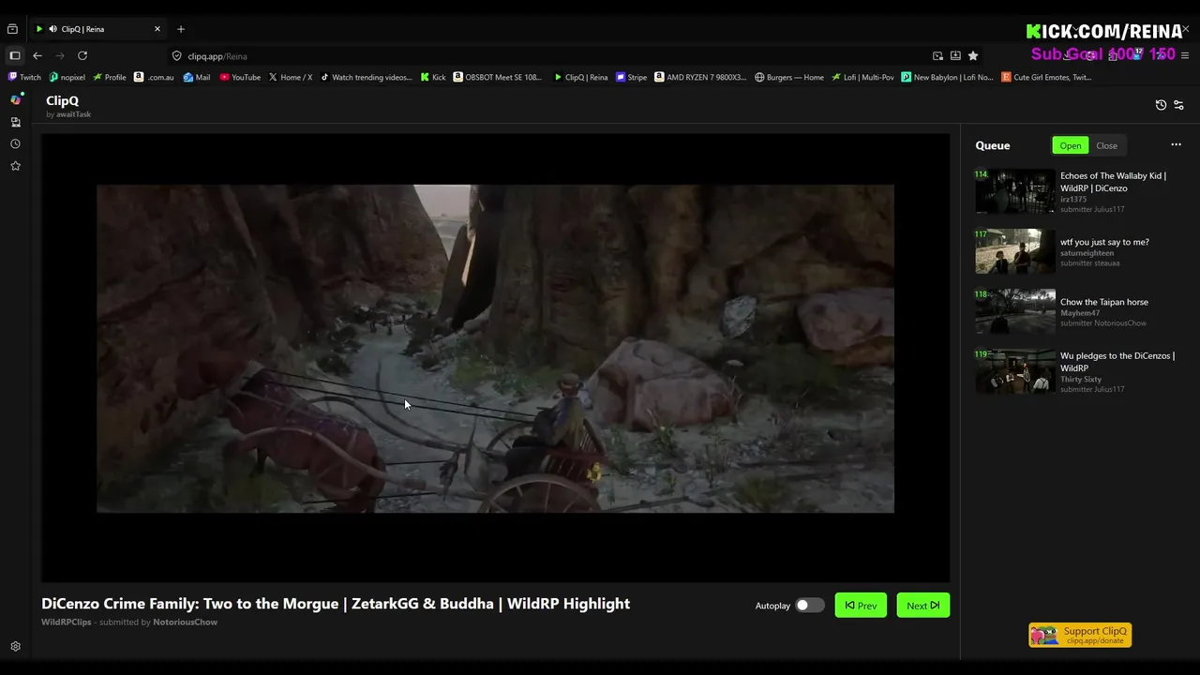Click the WildRPClips channel name
Screen dimensions: 1200x675
(x=66, y=622)
